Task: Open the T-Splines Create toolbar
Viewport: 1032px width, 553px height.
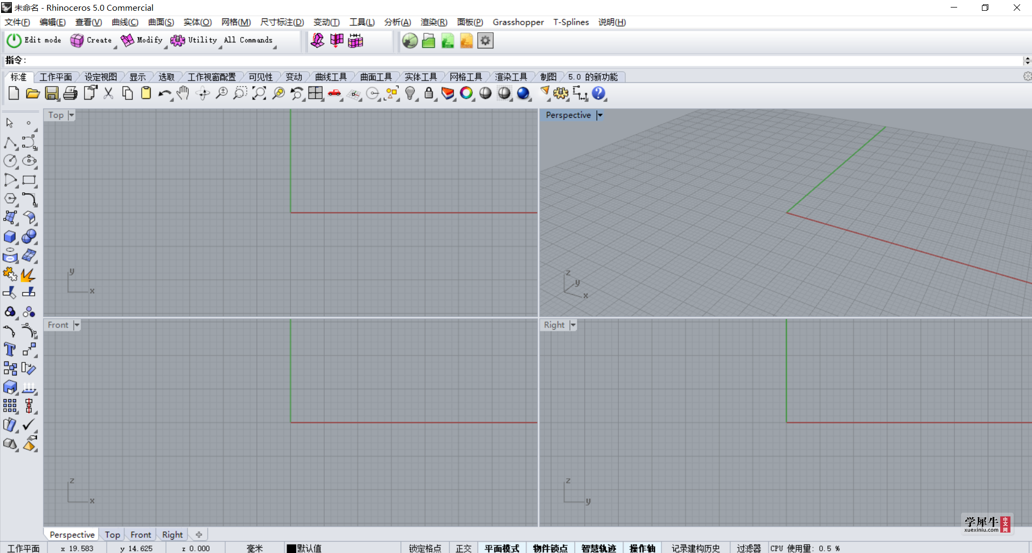Action: coord(91,40)
